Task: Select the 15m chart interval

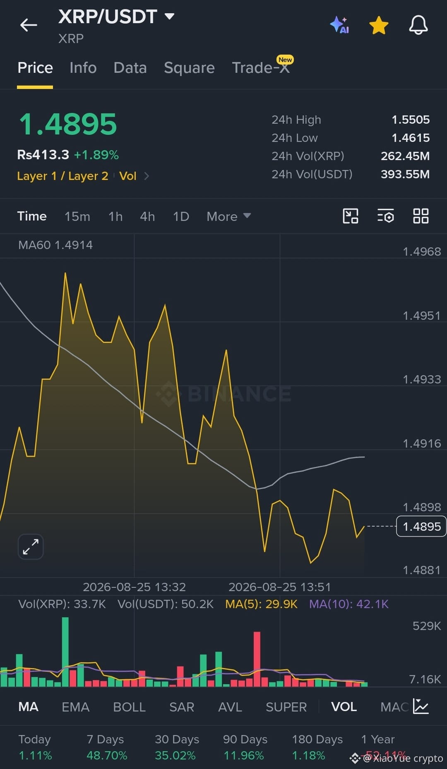Action: pos(77,216)
